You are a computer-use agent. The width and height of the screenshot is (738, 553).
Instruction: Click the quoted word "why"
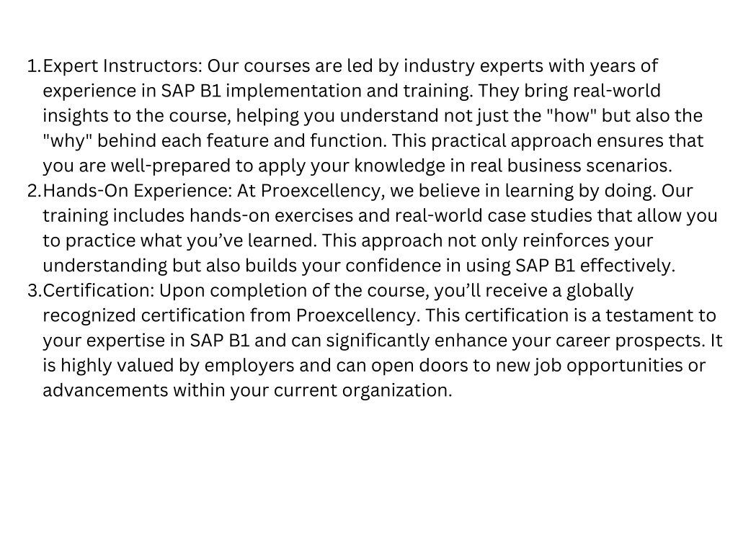click(x=67, y=140)
